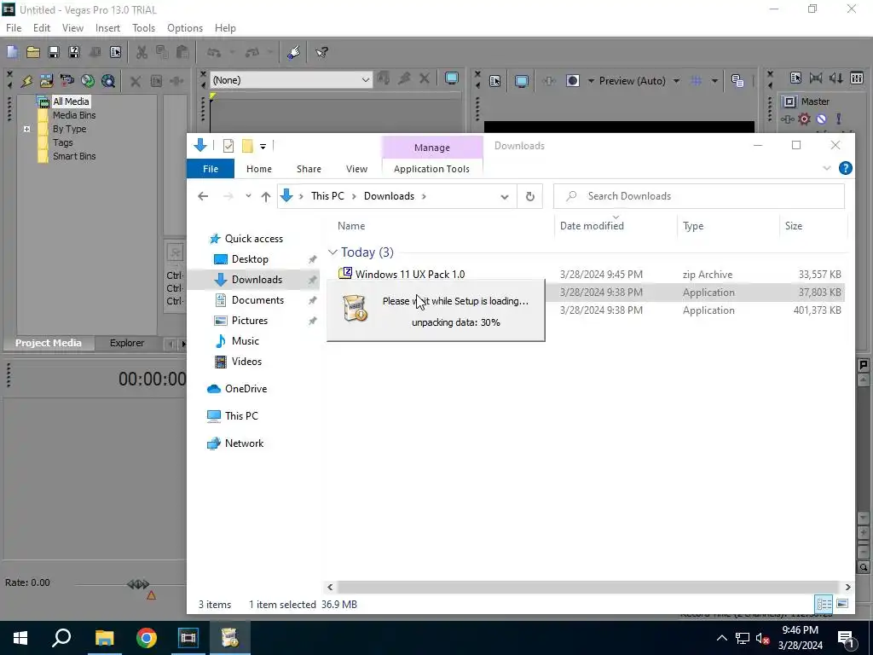This screenshot has height=655, width=873.
Task: Open Master Bus audio properties icon
Action: 795,78
